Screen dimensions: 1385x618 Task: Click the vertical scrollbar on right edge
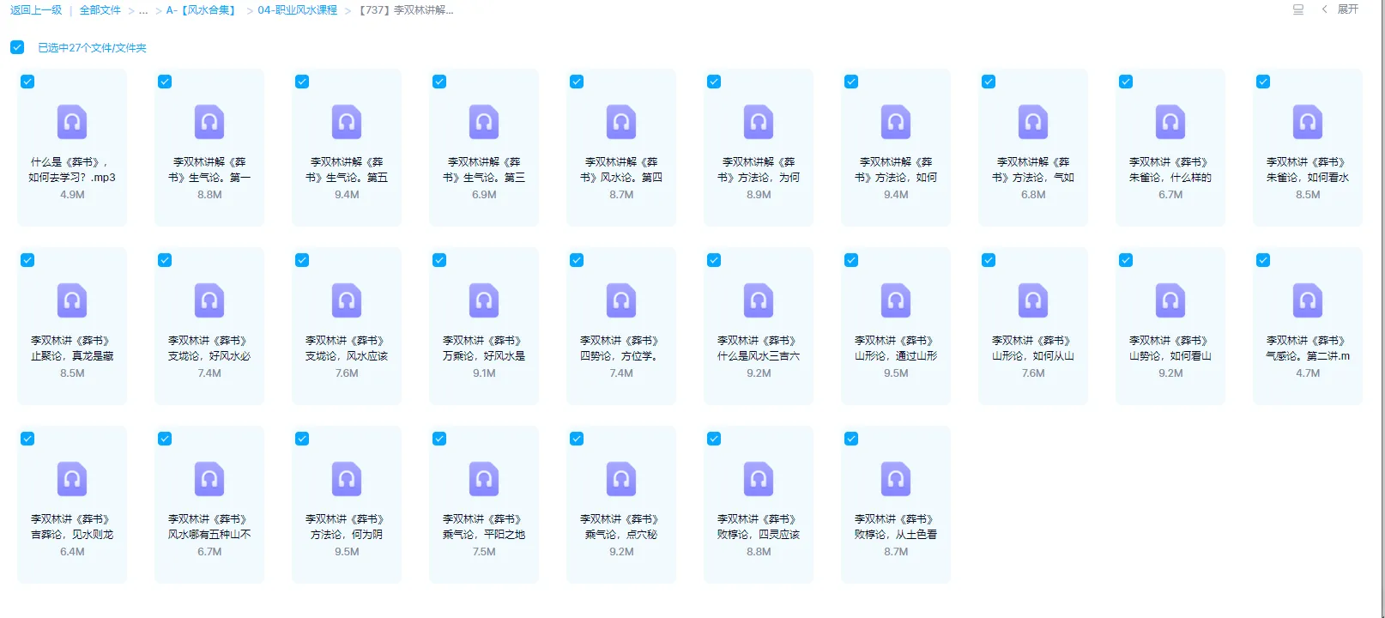click(1382, 309)
